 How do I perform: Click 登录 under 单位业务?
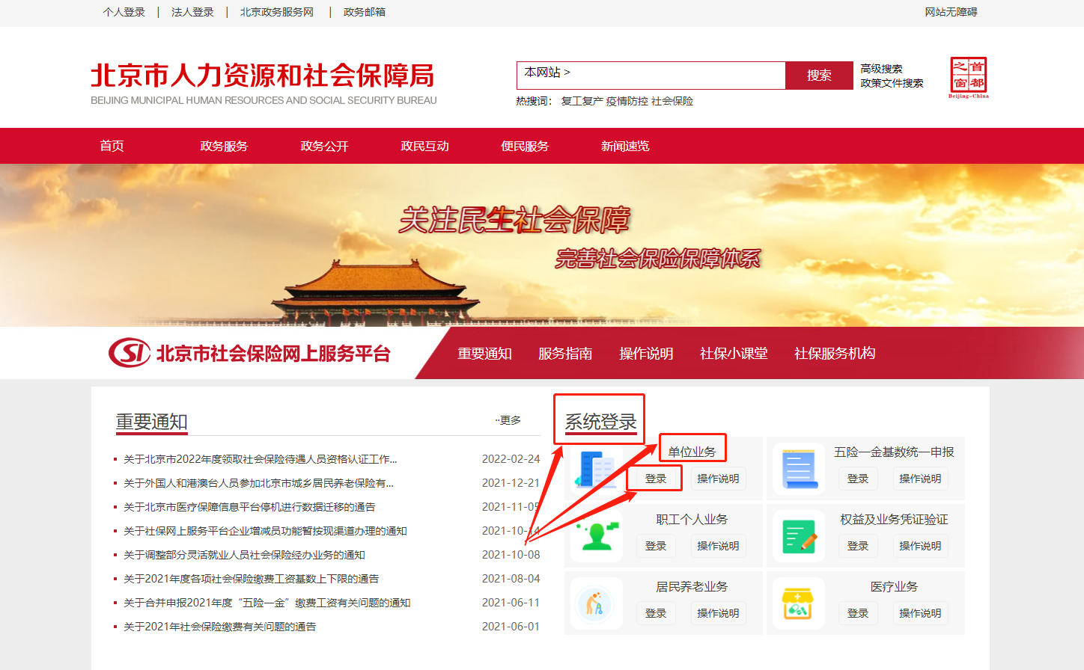point(656,479)
